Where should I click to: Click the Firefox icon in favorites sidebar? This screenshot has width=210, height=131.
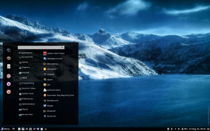(9, 58)
